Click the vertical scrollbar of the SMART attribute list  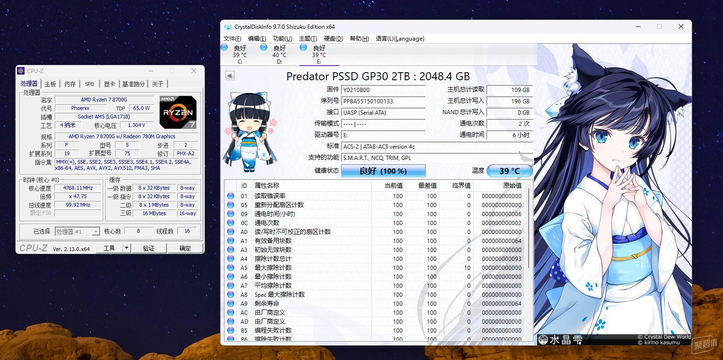click(529, 227)
